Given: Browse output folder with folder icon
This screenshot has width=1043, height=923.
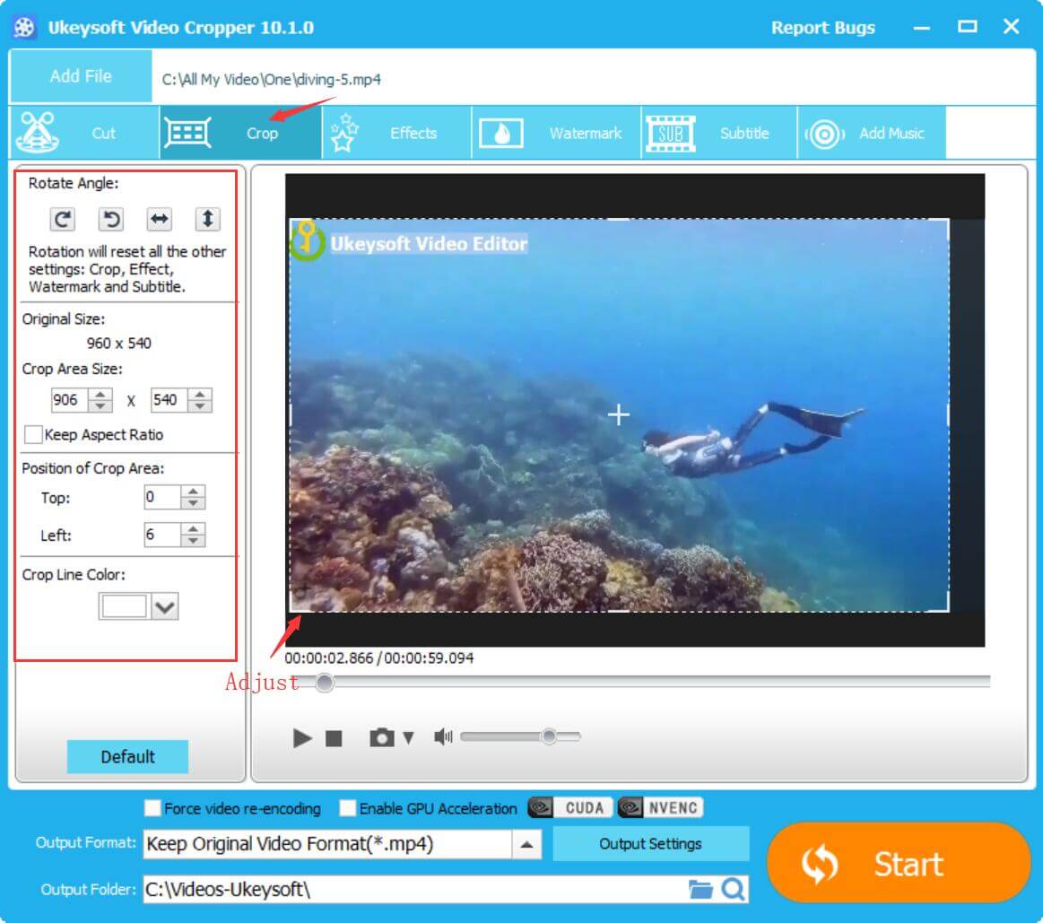Looking at the screenshot, I should click(x=700, y=889).
